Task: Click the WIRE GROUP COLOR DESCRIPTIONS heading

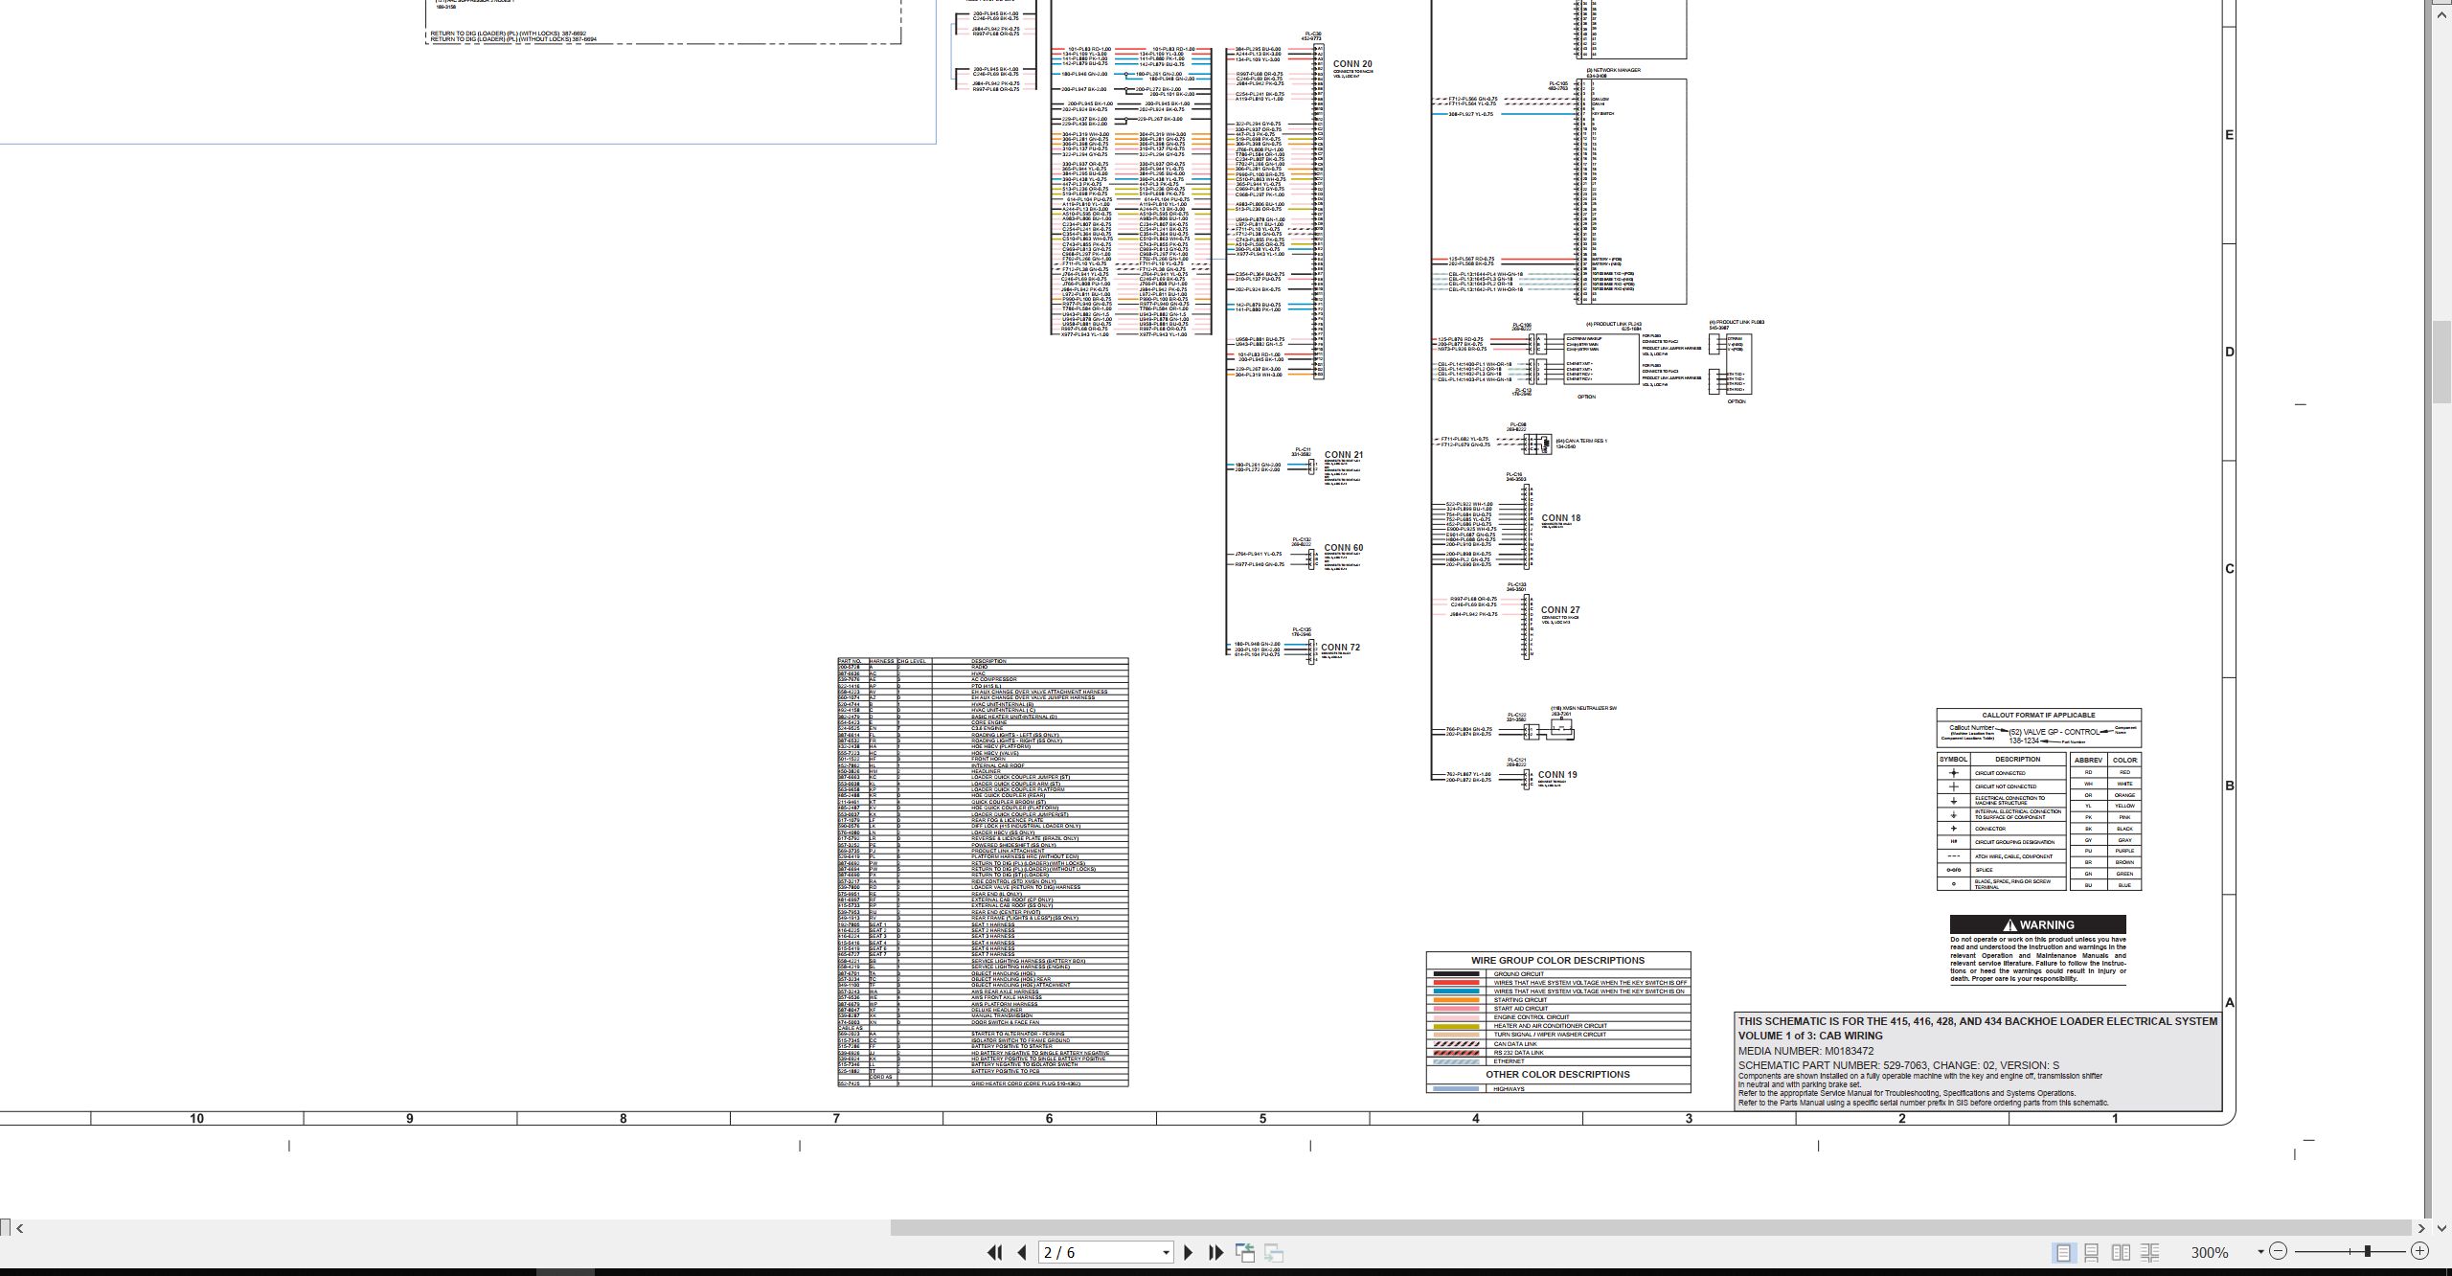Action: [1557, 960]
